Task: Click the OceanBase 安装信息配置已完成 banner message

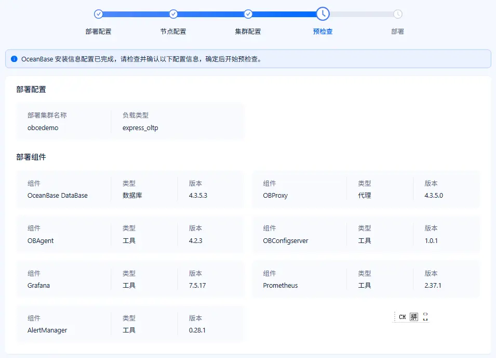Action: click(142, 59)
